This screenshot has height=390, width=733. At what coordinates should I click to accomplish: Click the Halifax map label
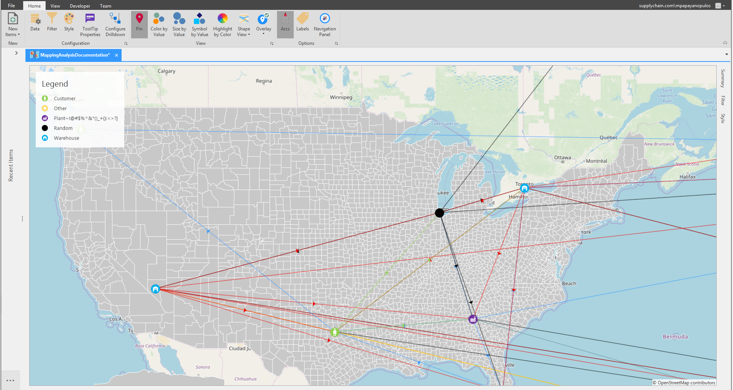pyautogui.click(x=687, y=177)
